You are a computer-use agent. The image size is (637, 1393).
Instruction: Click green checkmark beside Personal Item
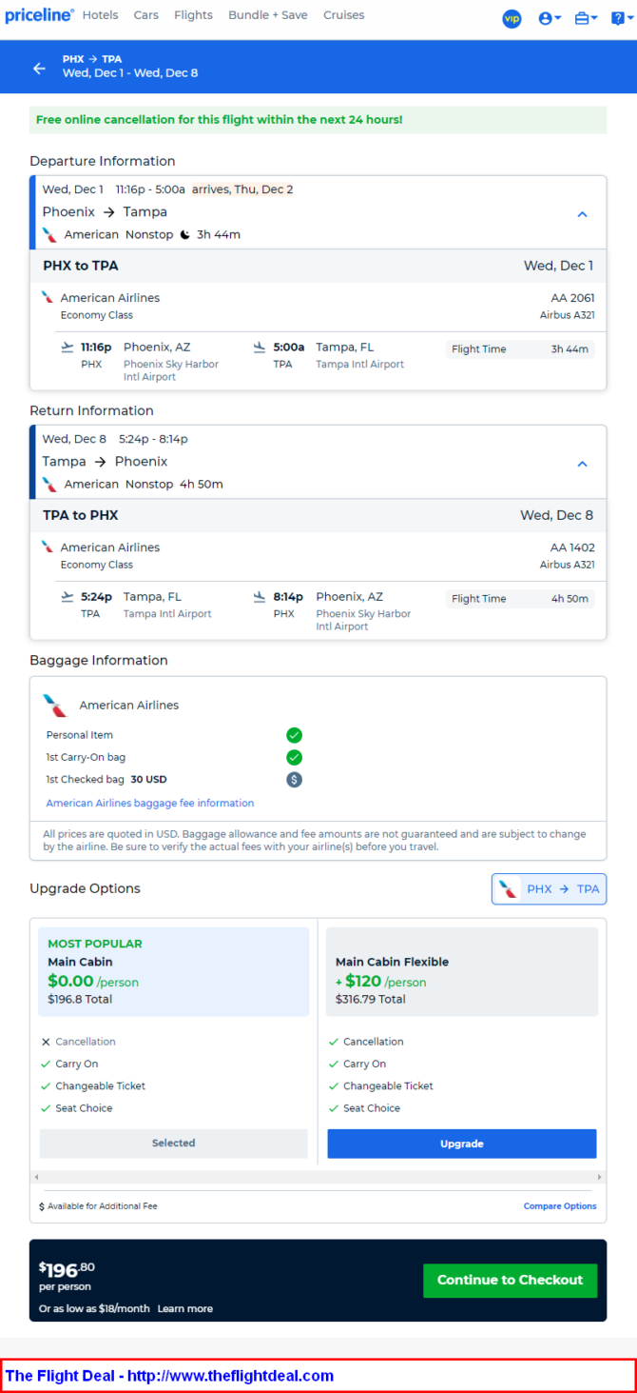[295, 735]
